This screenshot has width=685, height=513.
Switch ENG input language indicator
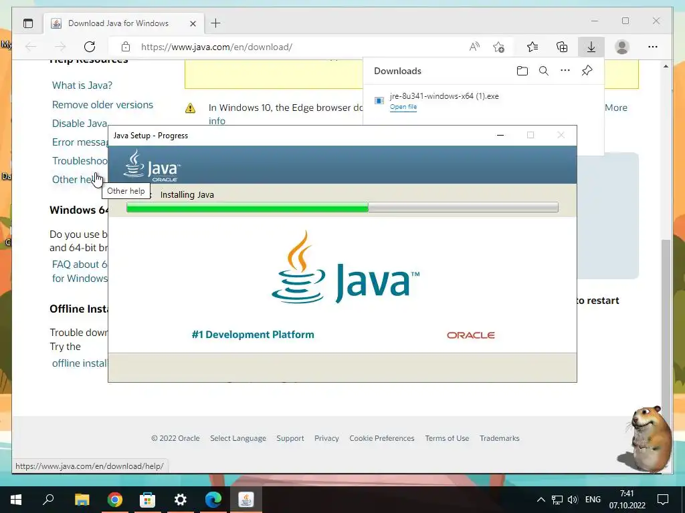[593, 500]
